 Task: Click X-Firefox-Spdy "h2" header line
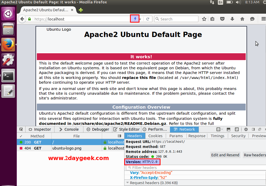coord(148,178)
